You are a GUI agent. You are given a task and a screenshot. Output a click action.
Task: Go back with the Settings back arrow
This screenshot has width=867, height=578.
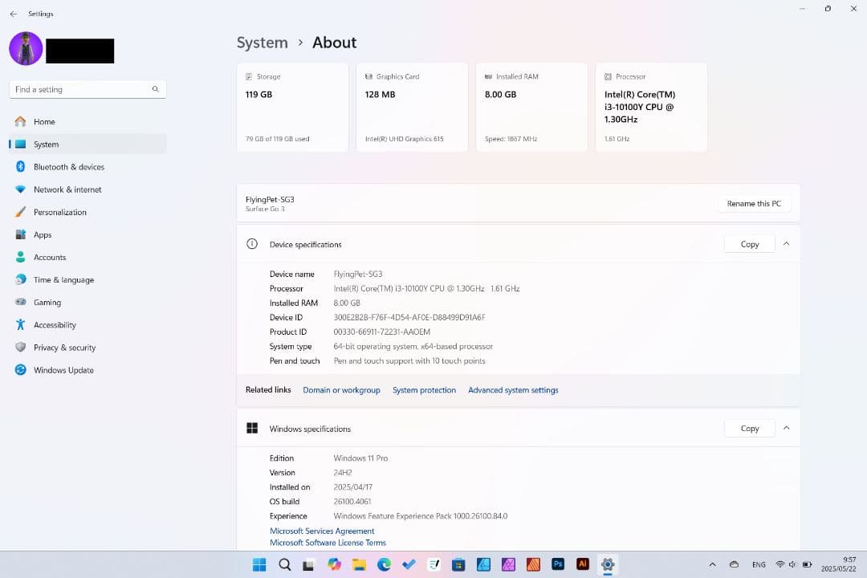(x=14, y=14)
